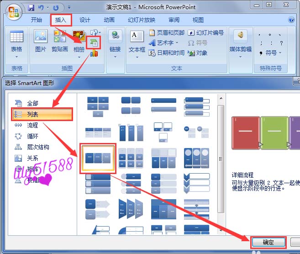Expand the 文本框 dropdown arrow
The image size is (300, 254).
point(137,57)
